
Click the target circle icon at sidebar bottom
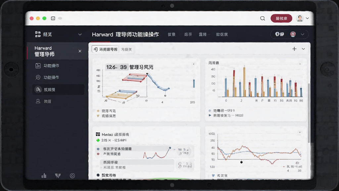click(x=73, y=176)
